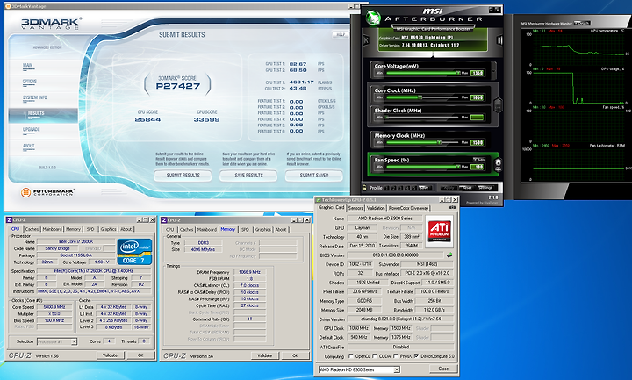Click the GPU temperature graph in monitor
Image resolution: width=632 pixels, height=380 pixels.
click(x=578, y=49)
